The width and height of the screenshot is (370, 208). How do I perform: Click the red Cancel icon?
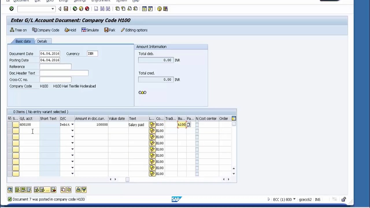tap(87, 9)
